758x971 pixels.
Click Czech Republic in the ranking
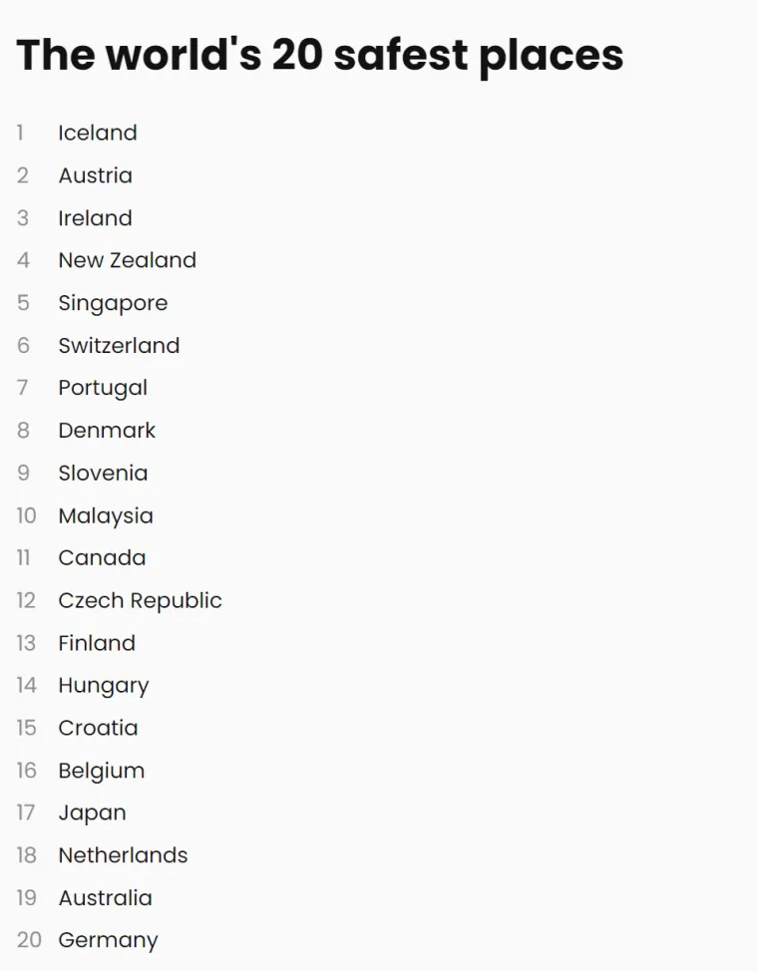point(140,601)
